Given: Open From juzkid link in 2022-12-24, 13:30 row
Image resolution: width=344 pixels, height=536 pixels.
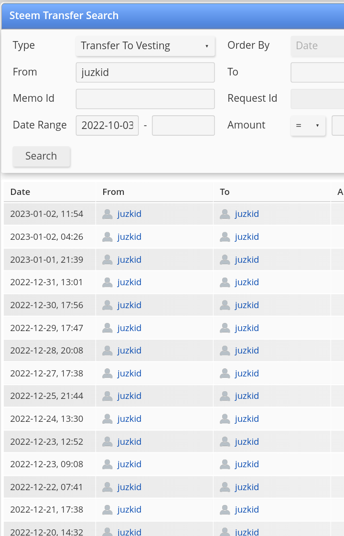Looking at the screenshot, I should click(129, 419).
